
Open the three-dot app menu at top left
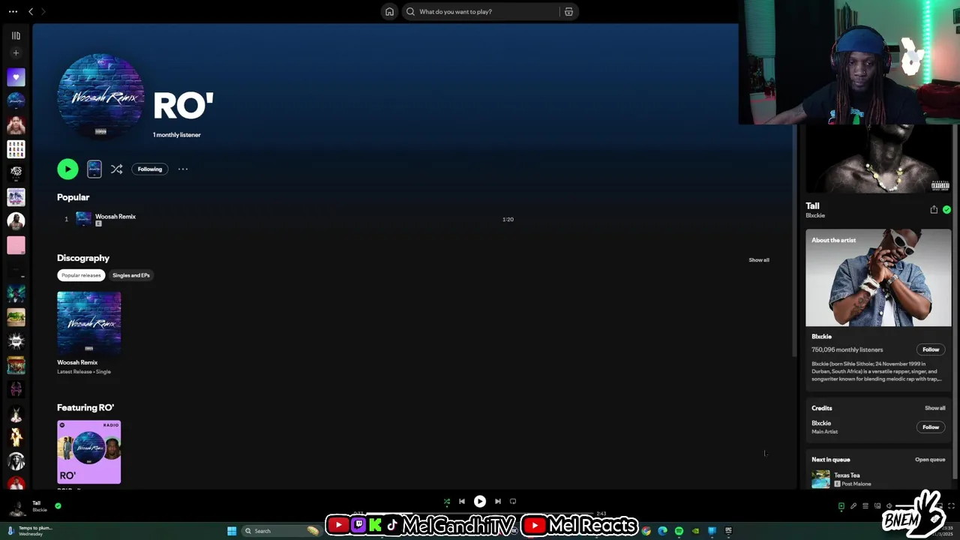[13, 11]
